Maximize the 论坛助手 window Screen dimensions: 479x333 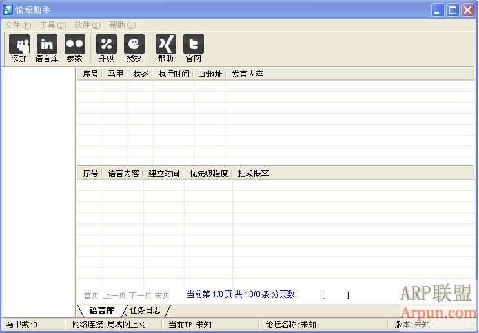tap(453, 10)
